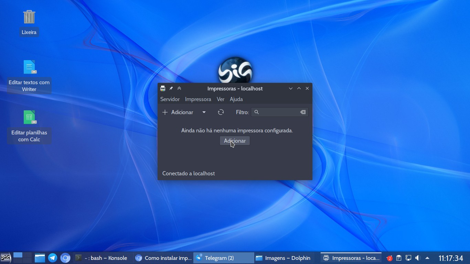Open the file manager taskbar icon
470x264 pixels.
40,258
